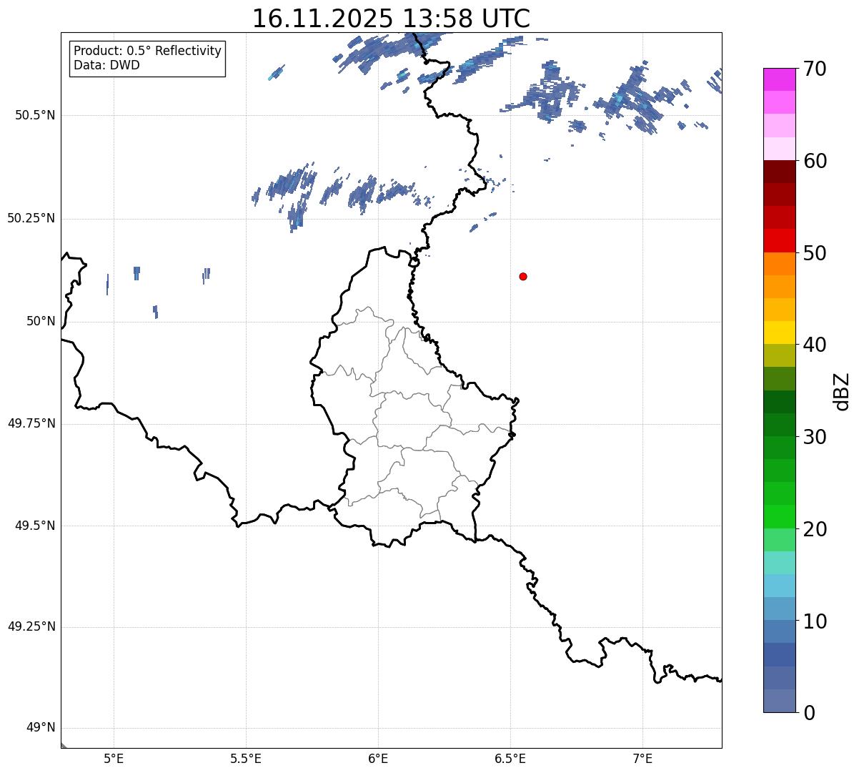Click the 49.25°N latitude axis label
Image resolution: width=859 pixels, height=773 pixels.
pyautogui.click(x=31, y=627)
